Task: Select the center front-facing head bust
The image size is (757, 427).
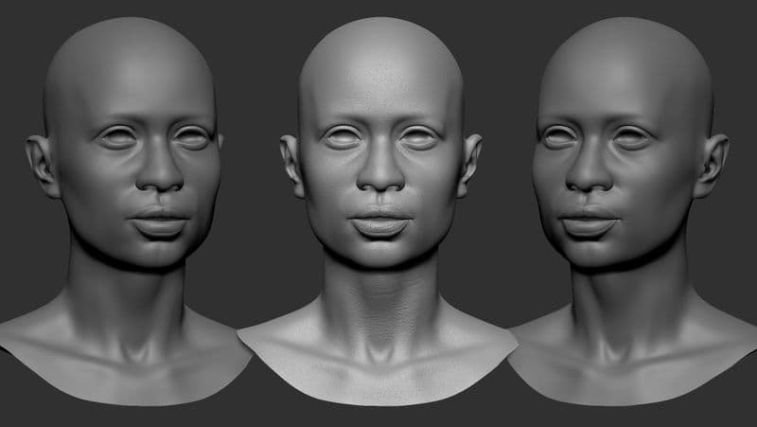Action: pos(379,211)
